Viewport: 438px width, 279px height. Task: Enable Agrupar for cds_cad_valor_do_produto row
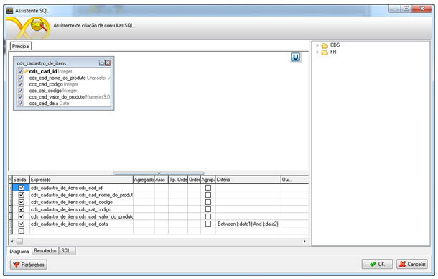tap(208, 216)
